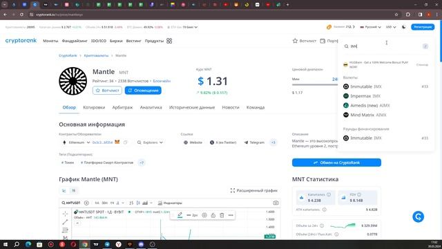Click the Mantle coin logo
The width and height of the screenshot is (442, 249).
point(73,81)
